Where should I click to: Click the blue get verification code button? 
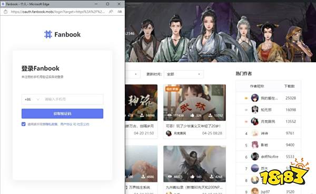point(62,113)
